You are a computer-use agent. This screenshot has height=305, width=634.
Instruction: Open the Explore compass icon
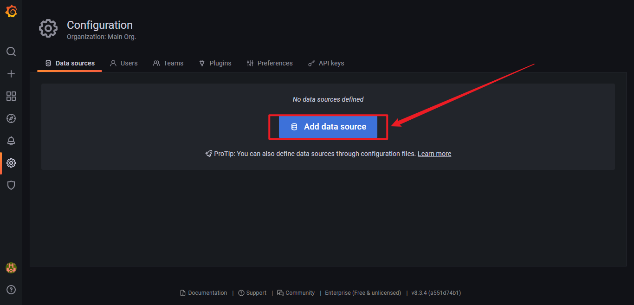click(x=11, y=118)
